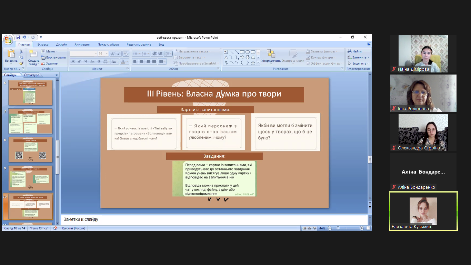The image size is (471, 265).
Task: Toggle bold (Ж) formatting
Action: pos(73,61)
